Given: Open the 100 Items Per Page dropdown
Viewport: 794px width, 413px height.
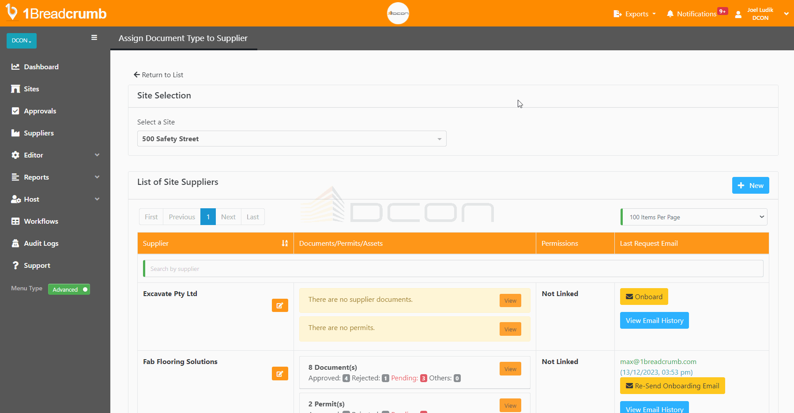Looking at the screenshot, I should (693, 217).
